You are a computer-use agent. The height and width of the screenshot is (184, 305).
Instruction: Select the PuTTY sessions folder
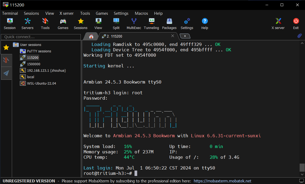[x=35, y=51]
